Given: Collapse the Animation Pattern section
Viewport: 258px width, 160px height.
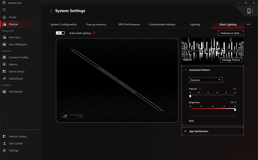Looking at the screenshot, I should tap(186, 70).
